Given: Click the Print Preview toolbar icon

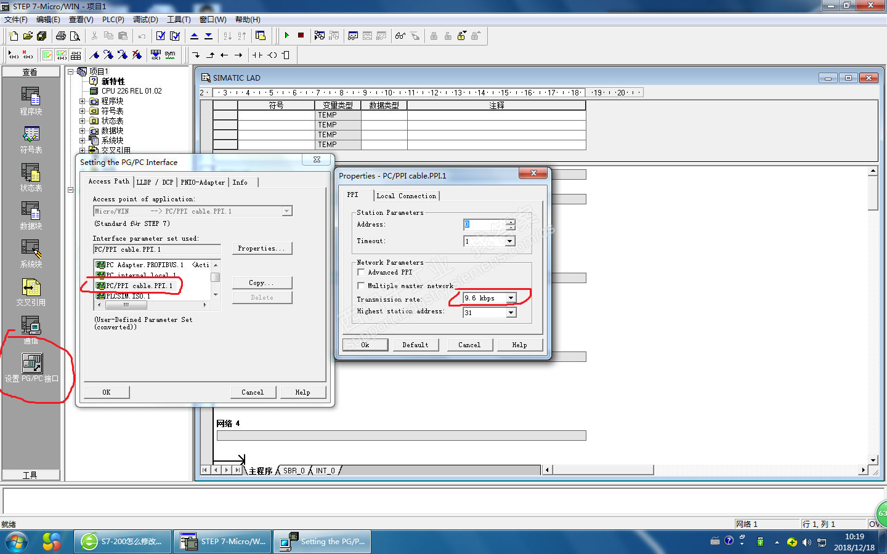Looking at the screenshot, I should tap(75, 36).
